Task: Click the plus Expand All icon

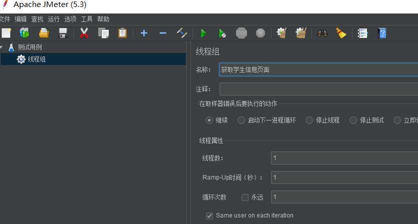Action: pyautogui.click(x=144, y=33)
